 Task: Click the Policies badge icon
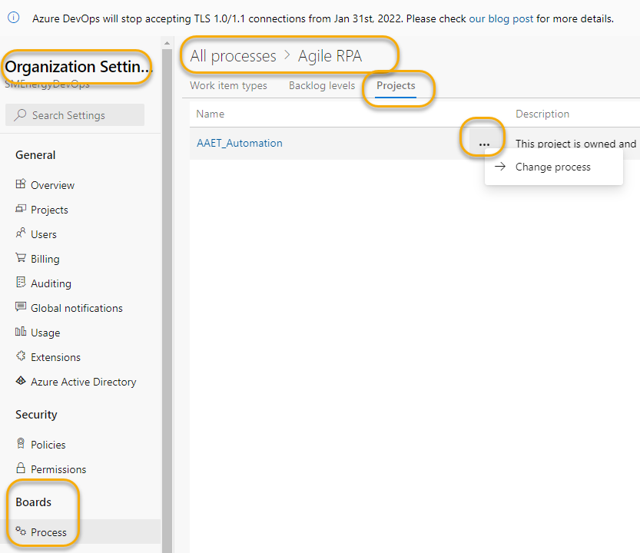coord(21,443)
